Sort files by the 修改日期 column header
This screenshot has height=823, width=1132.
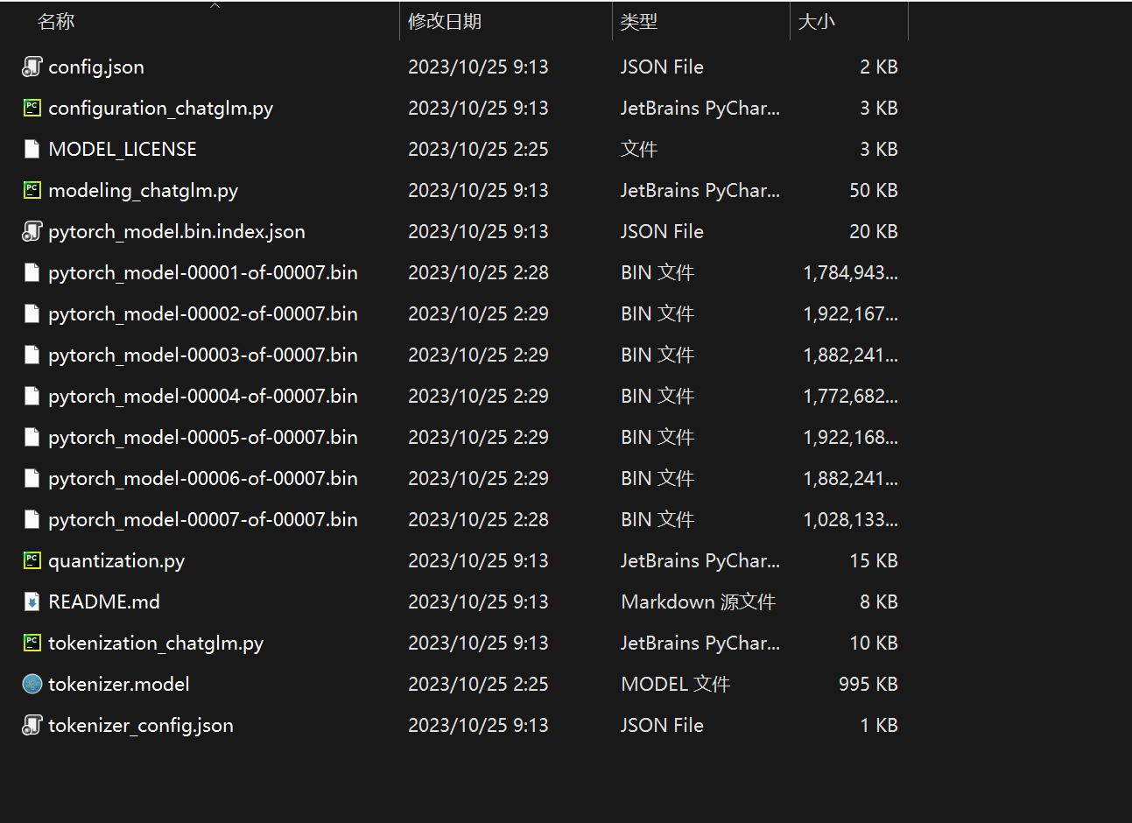click(445, 22)
